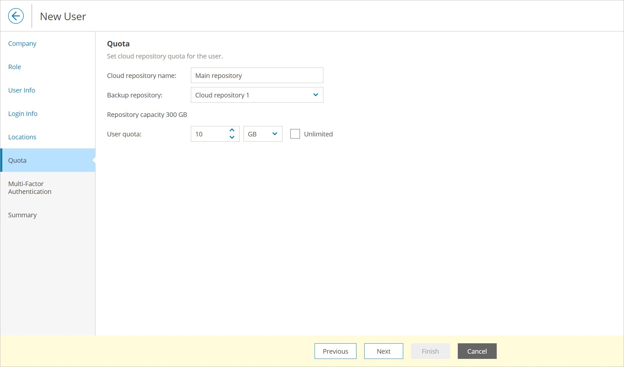This screenshot has width=624, height=367.
Task: Switch to the User Info step
Action: click(x=22, y=90)
